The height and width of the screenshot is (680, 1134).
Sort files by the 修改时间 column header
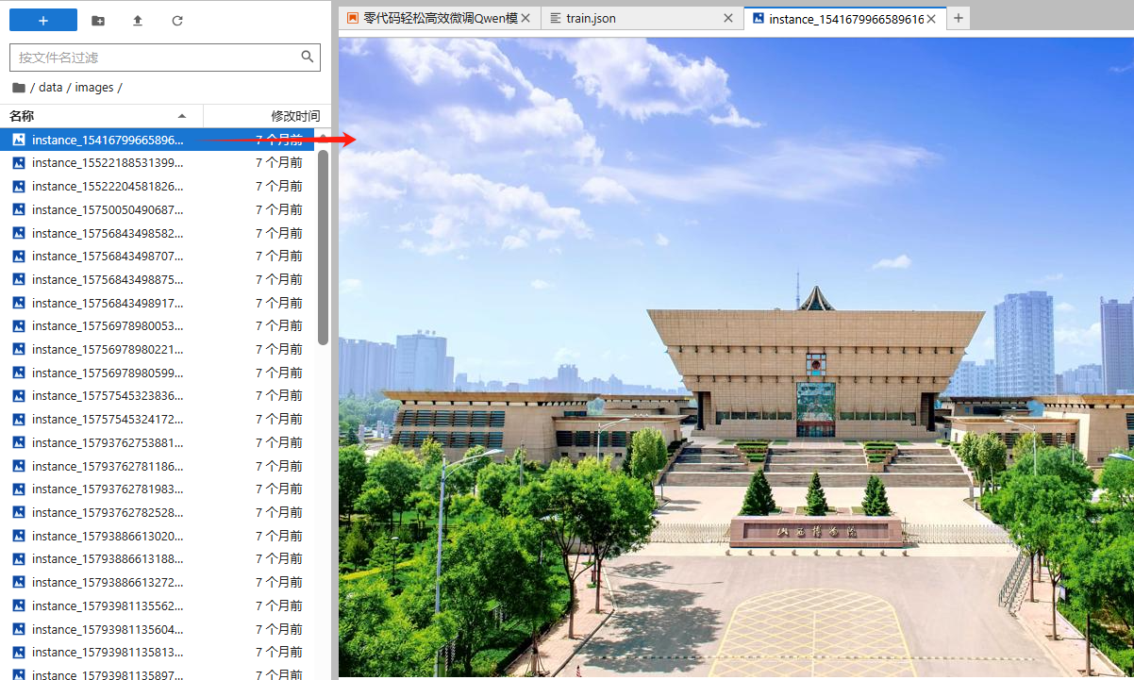tap(268, 116)
